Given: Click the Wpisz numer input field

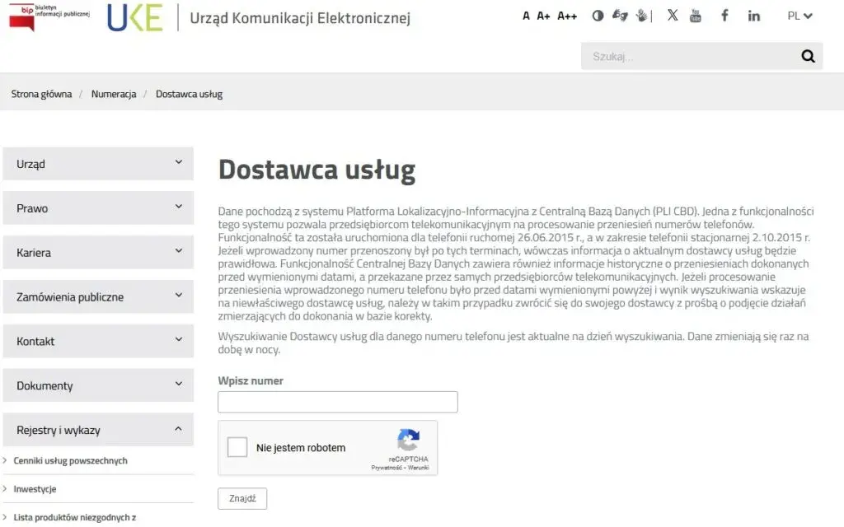Looking at the screenshot, I should tap(337, 402).
